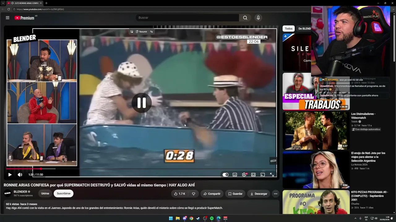Switch to the RONNIE ARIAS browser tab
The height and width of the screenshot is (222, 396).
click(25, 3)
